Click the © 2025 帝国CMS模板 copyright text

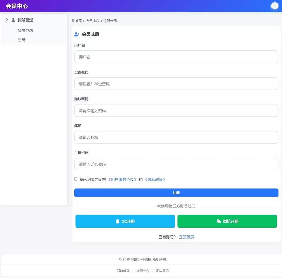[143, 259]
